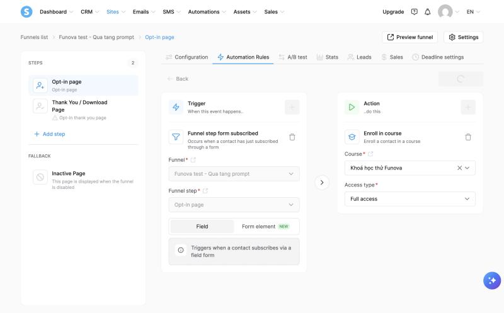Open Course external link icon

tap(370, 154)
